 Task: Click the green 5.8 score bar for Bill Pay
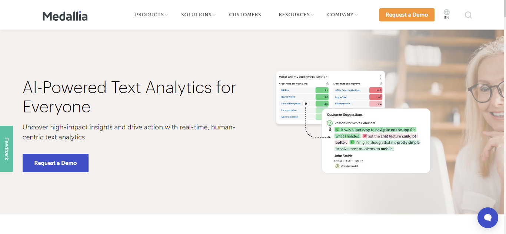coord(322,90)
